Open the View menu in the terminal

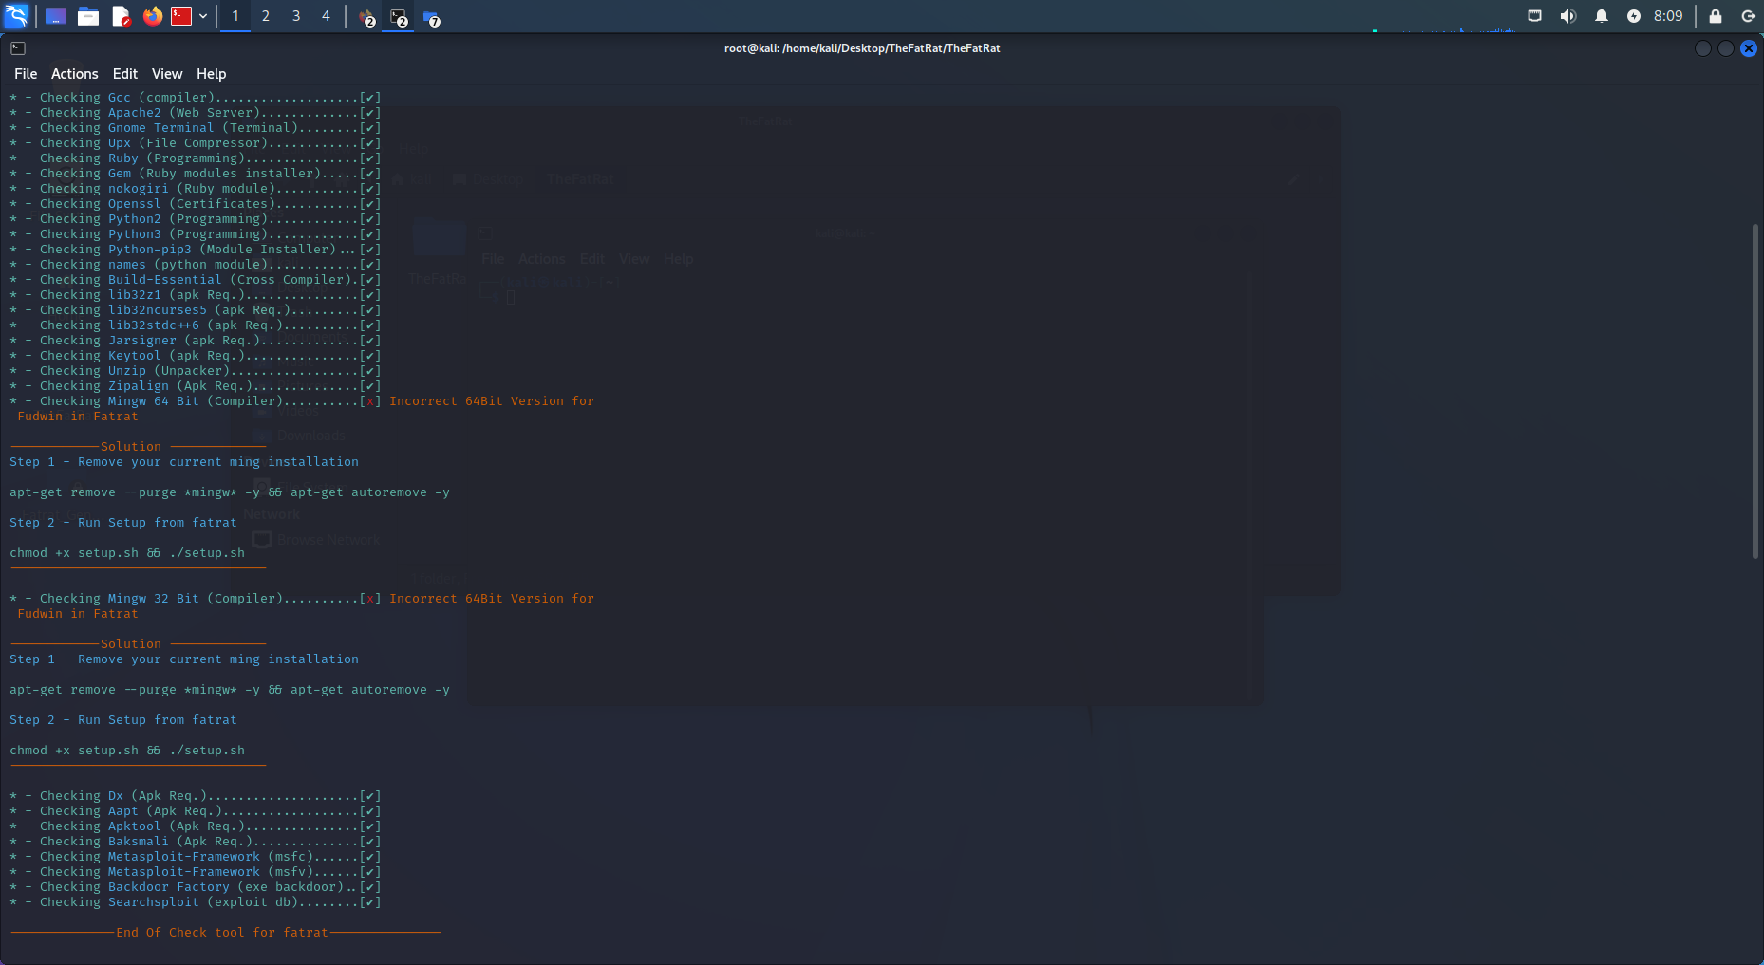167,73
